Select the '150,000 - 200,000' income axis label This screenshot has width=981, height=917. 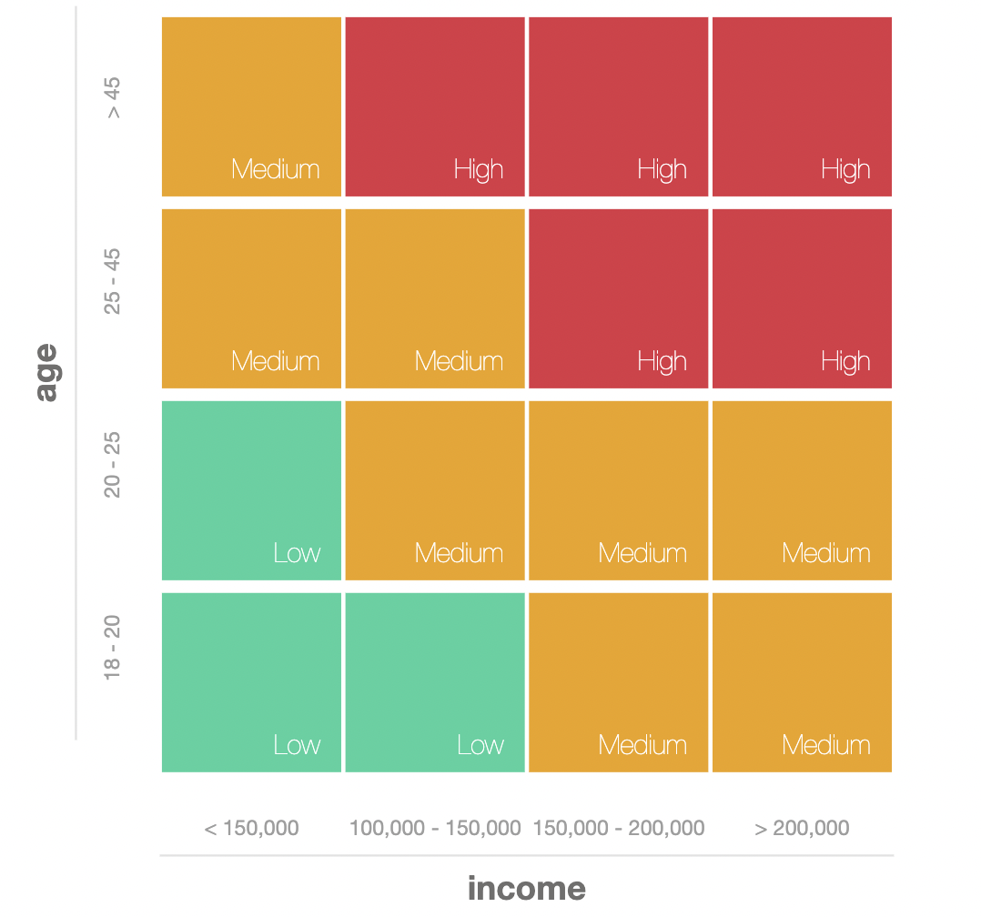point(618,828)
